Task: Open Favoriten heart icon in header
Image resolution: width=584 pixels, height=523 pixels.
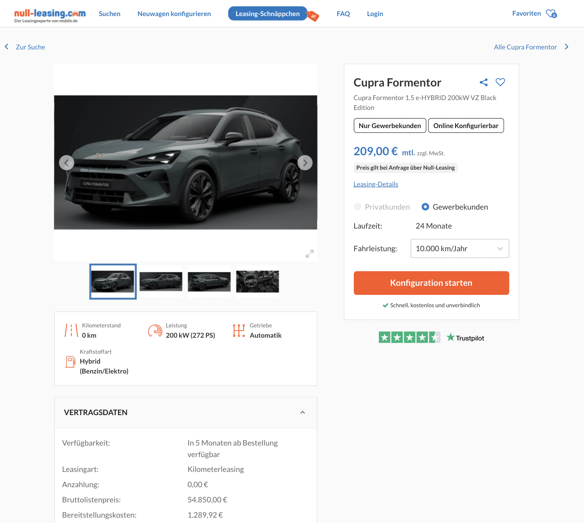Action: pos(551,14)
